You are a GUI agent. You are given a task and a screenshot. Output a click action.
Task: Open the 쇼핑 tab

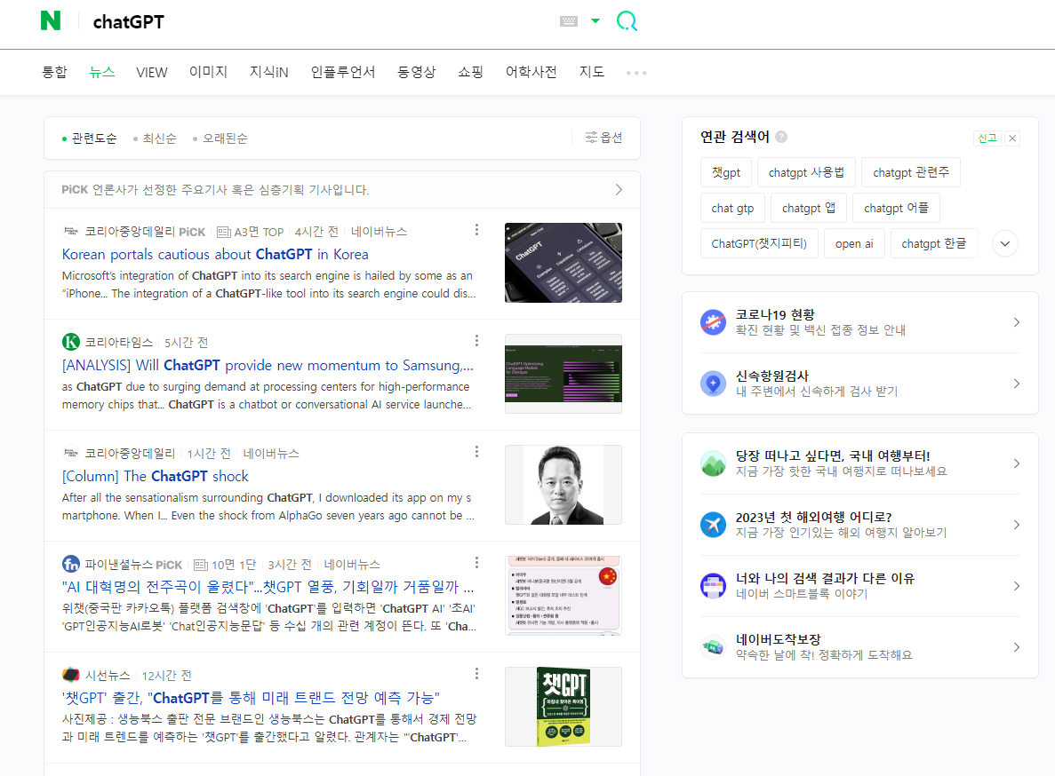tap(471, 72)
